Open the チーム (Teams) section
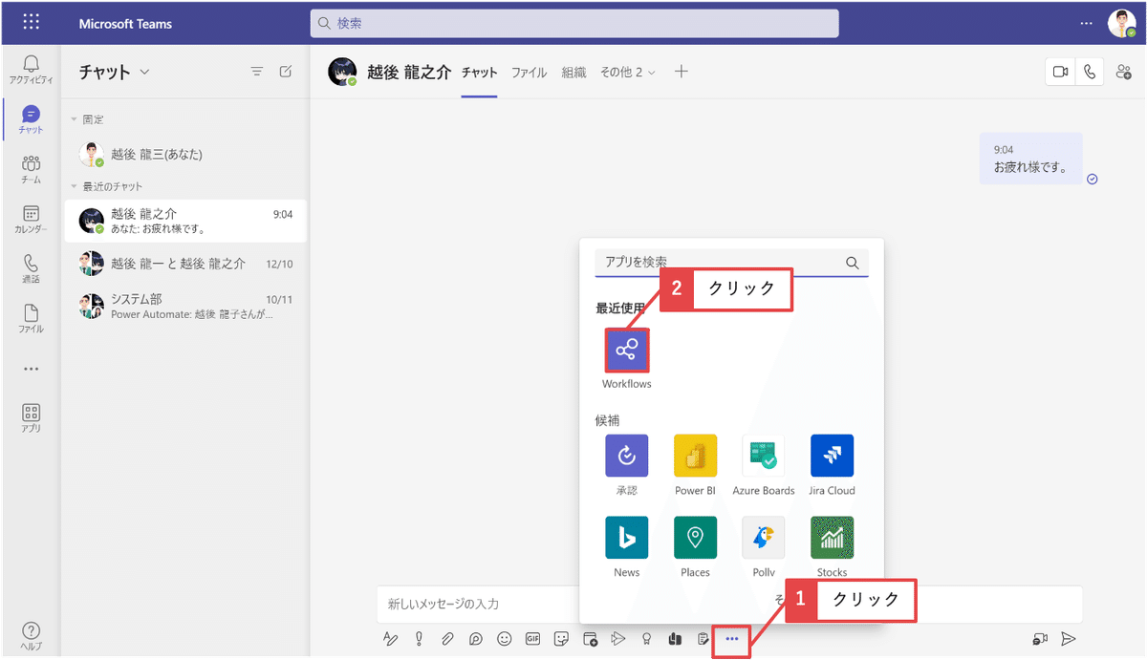 coord(31,170)
